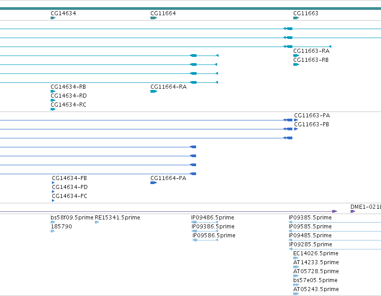Click the CG11664-PA protein label
This screenshot has width=381, height=296.
pos(168,178)
